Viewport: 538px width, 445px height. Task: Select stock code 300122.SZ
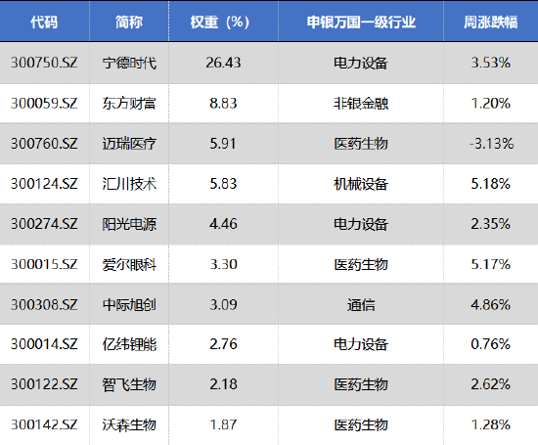[44, 384]
